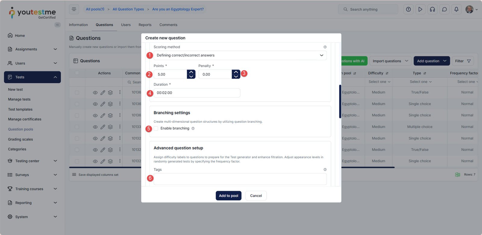Open the headset support icon
The image size is (482, 235).
pyautogui.click(x=432, y=9)
